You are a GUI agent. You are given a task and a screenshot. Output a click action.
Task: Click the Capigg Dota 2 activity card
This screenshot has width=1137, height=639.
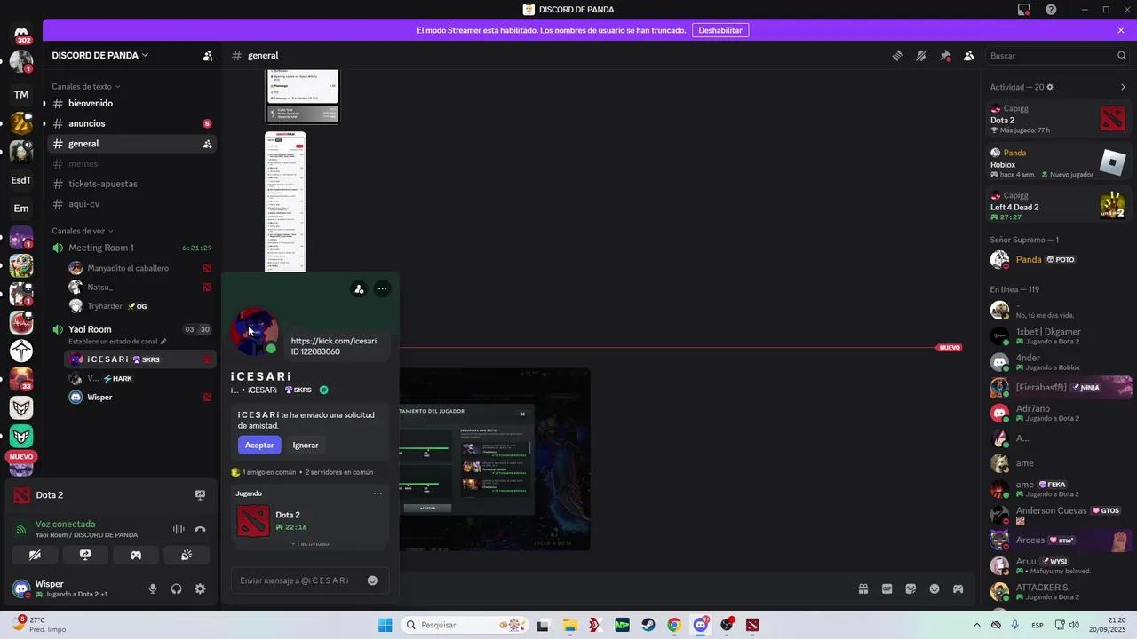pyautogui.click(x=1058, y=119)
